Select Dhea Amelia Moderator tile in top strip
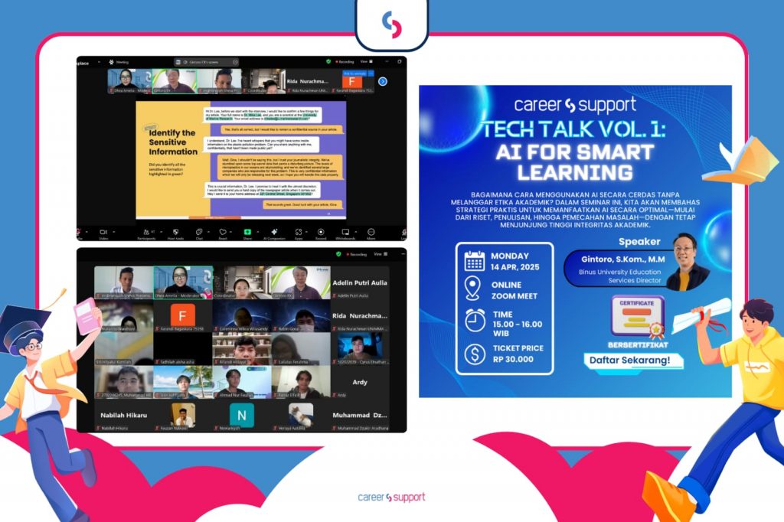This screenshot has height=522, width=784. 129,81
